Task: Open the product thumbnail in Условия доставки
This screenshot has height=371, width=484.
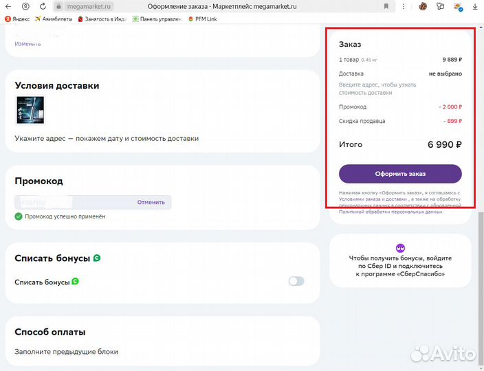Action: click(30, 110)
